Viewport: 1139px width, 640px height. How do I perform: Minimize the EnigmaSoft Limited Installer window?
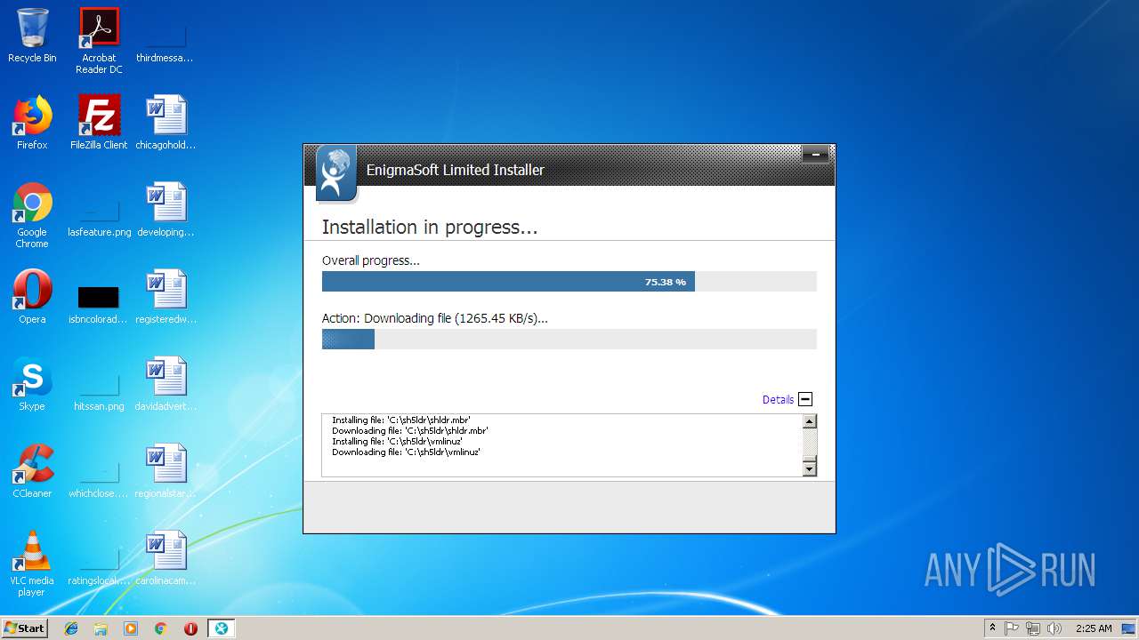[x=815, y=155]
